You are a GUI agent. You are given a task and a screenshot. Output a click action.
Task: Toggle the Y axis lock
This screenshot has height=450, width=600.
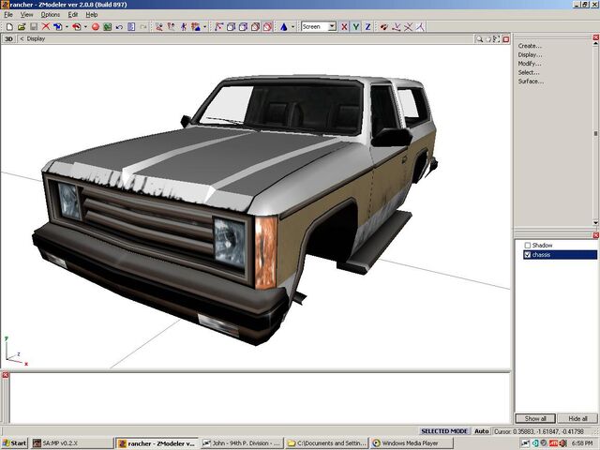pyautogui.click(x=356, y=27)
